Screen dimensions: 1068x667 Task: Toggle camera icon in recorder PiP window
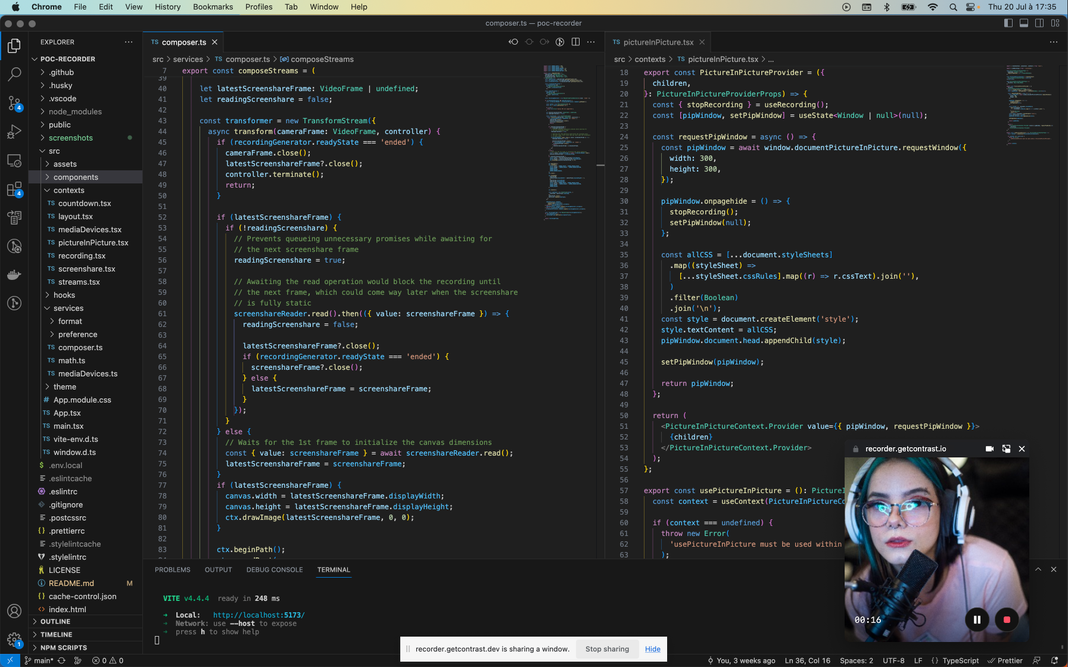tap(989, 449)
